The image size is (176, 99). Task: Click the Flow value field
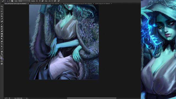[x=50, y=1]
